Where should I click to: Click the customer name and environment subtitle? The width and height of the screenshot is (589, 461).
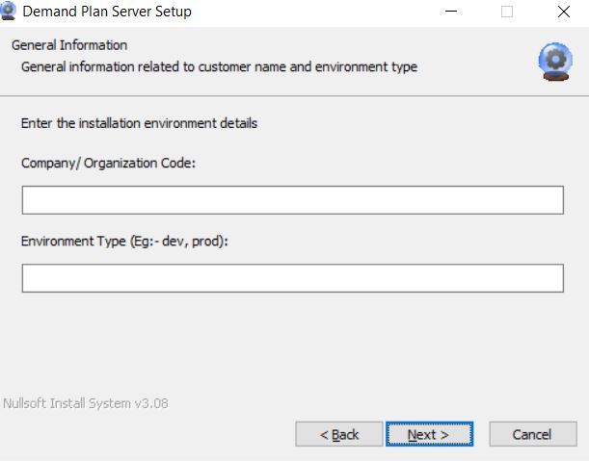click(219, 66)
